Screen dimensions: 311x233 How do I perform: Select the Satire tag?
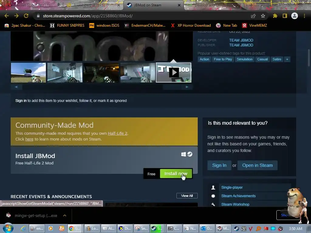277,59
